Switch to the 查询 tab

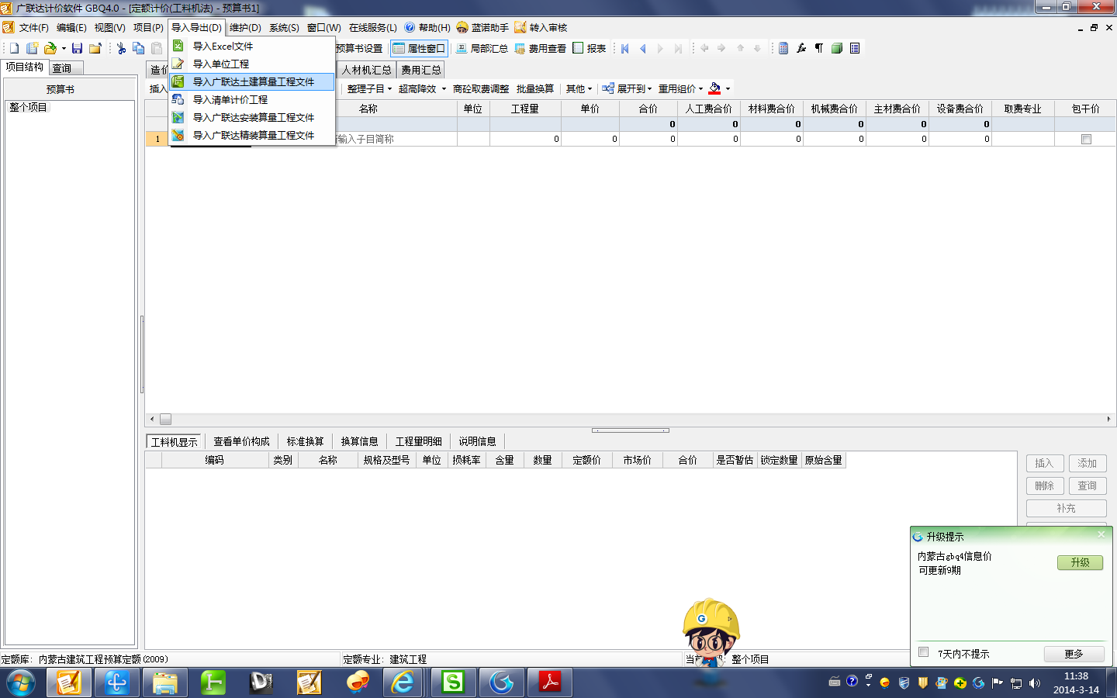tap(62, 68)
